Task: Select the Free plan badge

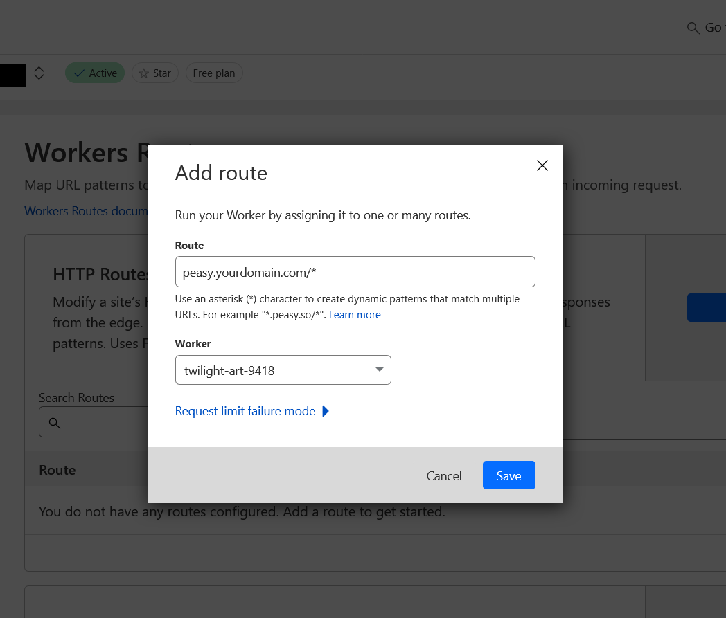Action: [213, 73]
